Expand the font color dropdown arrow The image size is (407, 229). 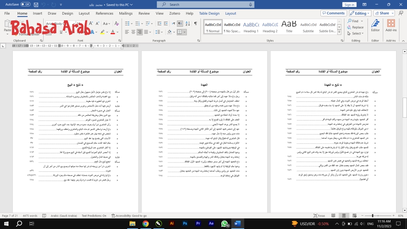coord(117,32)
